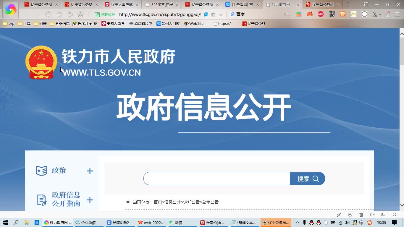Open the Windows Start menu
The width and height of the screenshot is (404, 227).
pyautogui.click(x=5, y=223)
